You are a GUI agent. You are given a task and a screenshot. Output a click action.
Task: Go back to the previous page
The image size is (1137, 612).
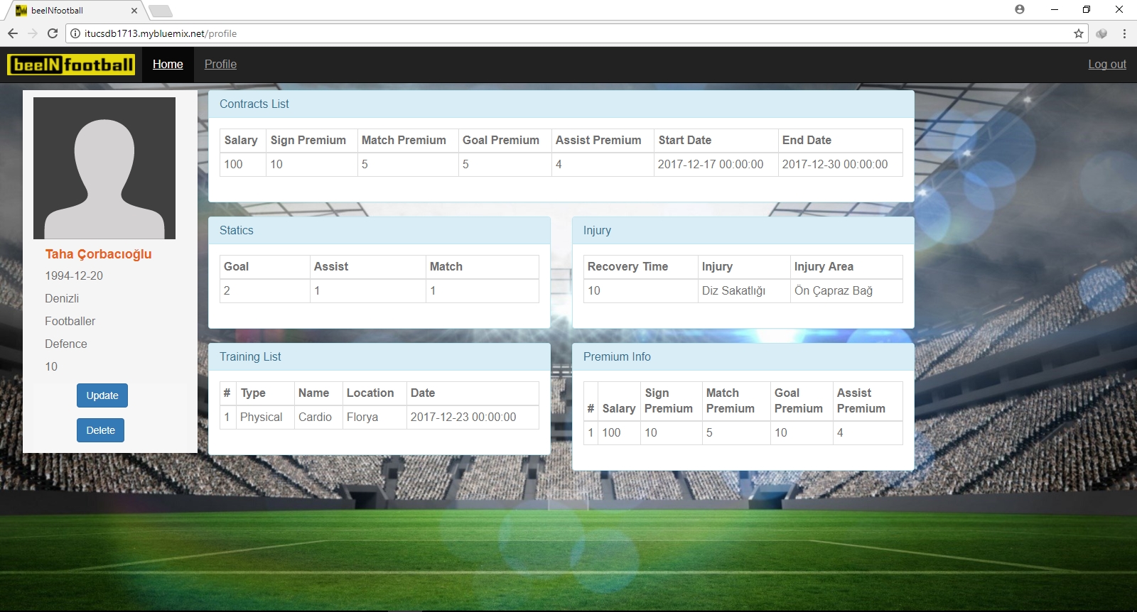(x=13, y=33)
